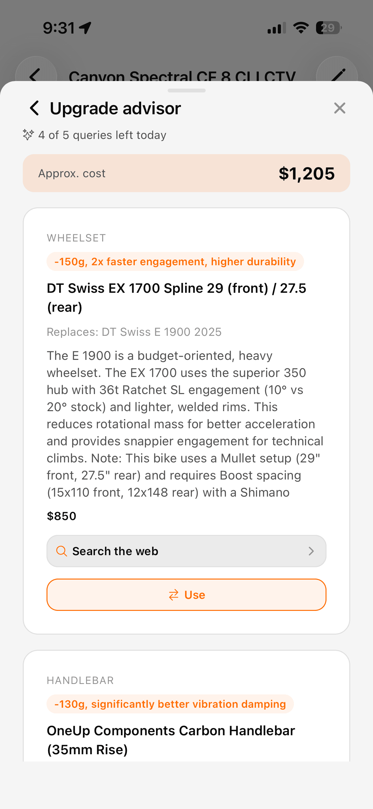Viewport: 373px width, 809px height.
Task: Open OneUp Components Carbon Handlebar title
Action: [x=171, y=740]
